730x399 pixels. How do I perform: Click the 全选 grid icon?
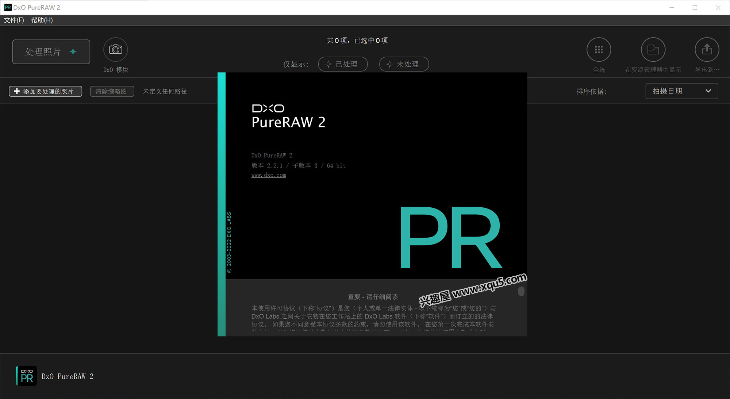[599, 50]
